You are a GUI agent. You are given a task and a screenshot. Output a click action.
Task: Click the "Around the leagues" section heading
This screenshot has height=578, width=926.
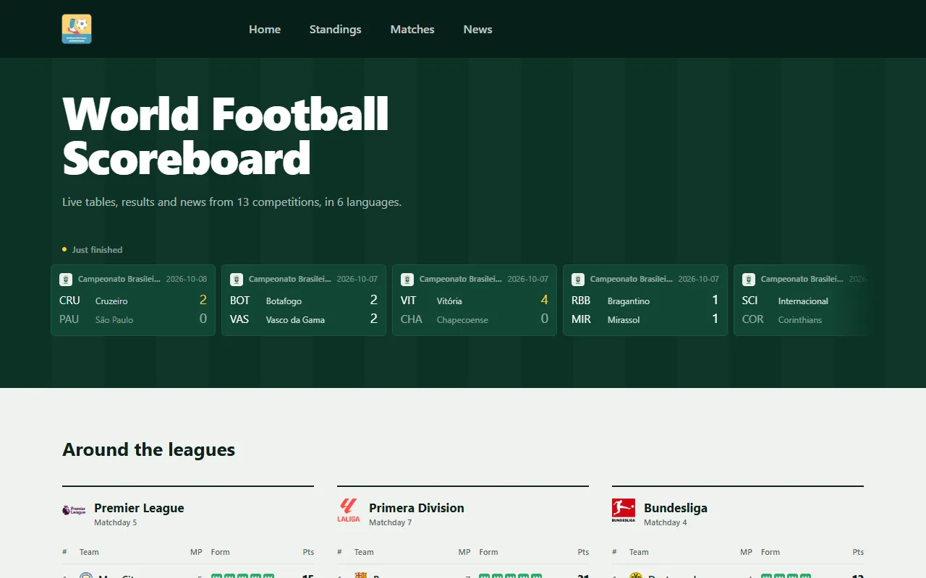(149, 449)
